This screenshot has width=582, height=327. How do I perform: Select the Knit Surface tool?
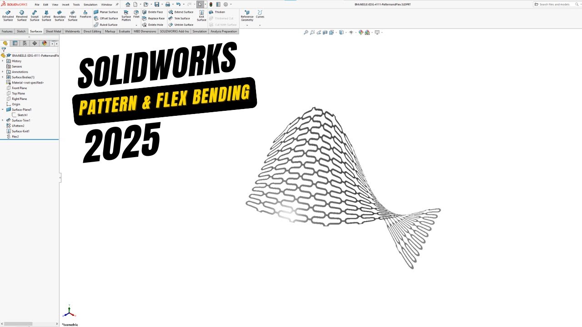201,15
